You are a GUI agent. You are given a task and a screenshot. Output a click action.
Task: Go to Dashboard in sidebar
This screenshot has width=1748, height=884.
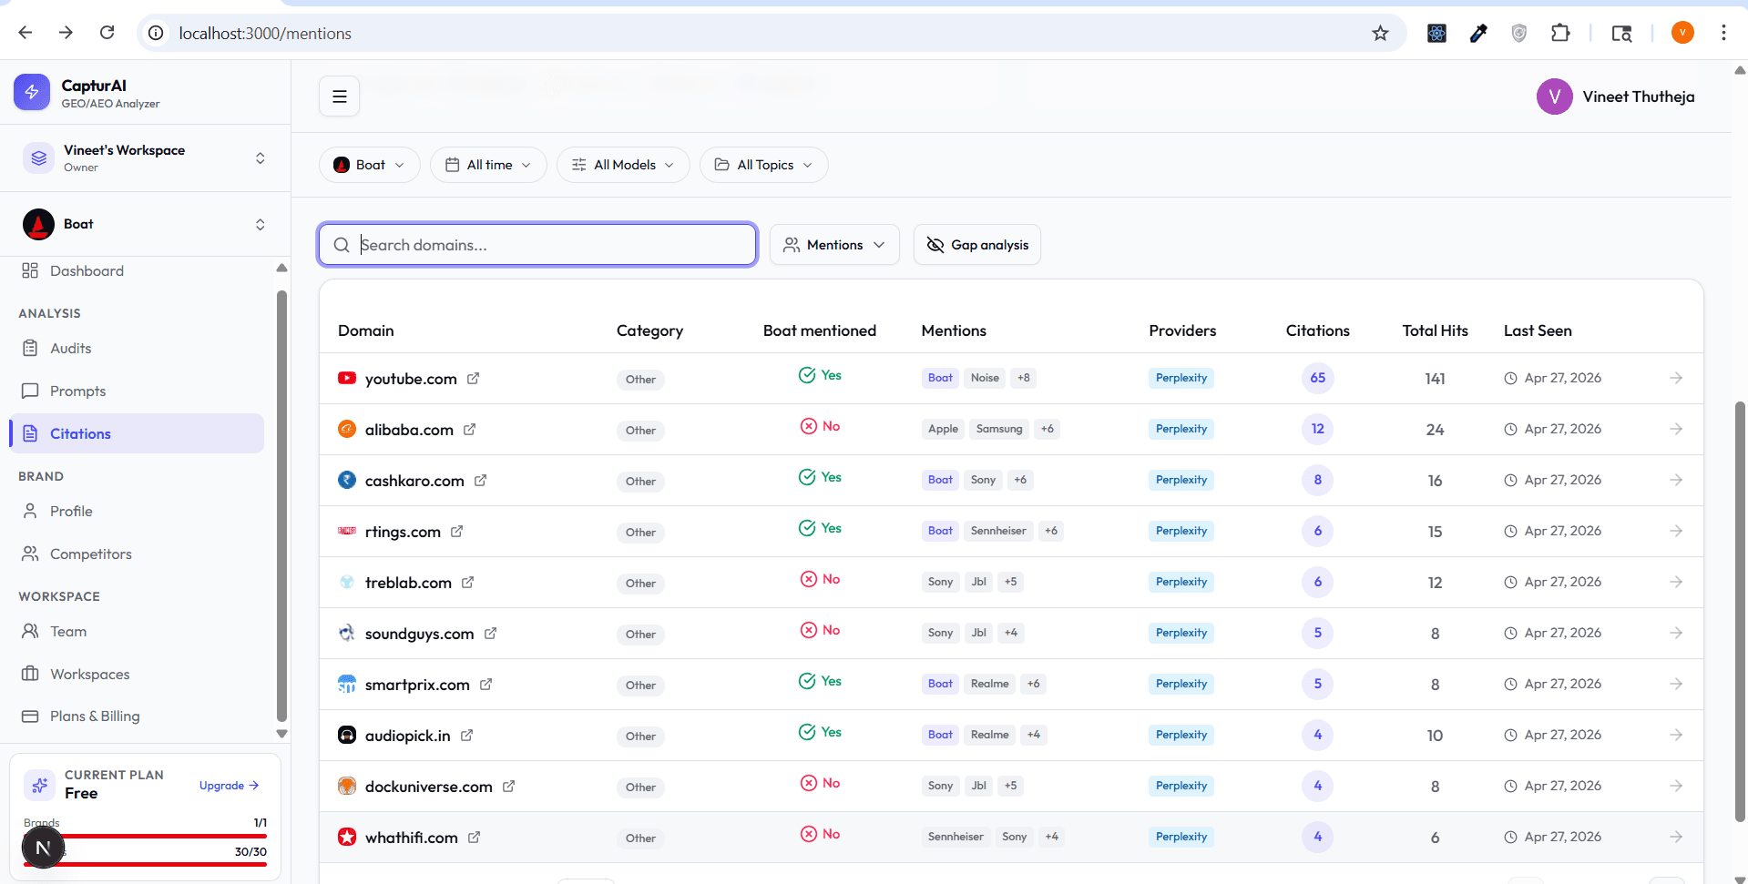(137, 271)
